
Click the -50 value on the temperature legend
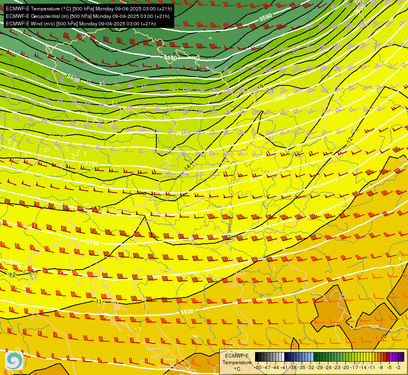click(x=258, y=367)
